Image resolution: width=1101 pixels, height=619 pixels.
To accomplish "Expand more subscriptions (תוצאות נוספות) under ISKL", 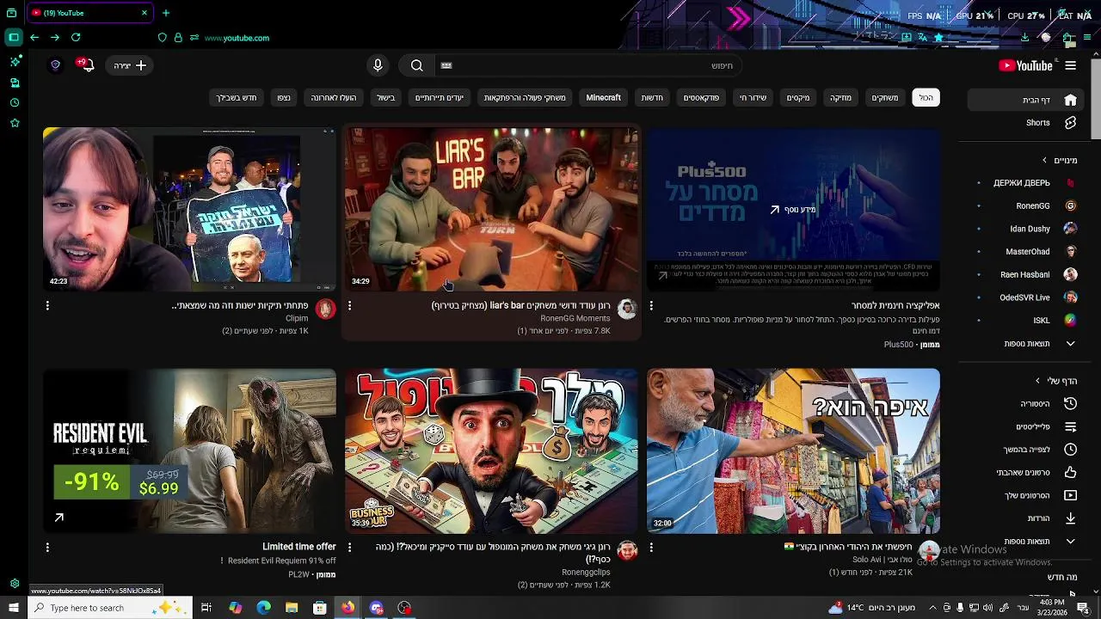I will (x=1025, y=344).
